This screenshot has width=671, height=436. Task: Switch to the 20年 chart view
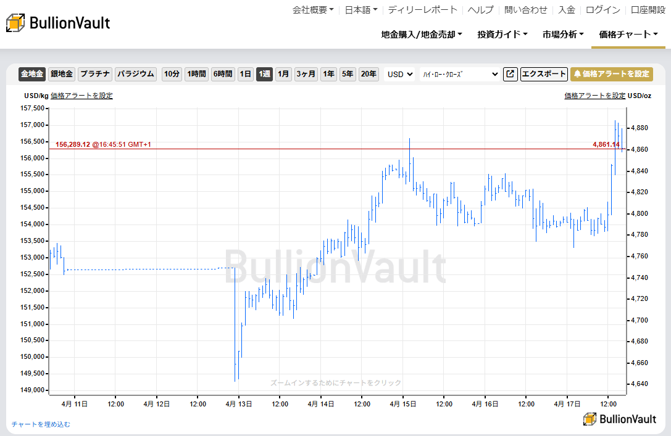[369, 73]
